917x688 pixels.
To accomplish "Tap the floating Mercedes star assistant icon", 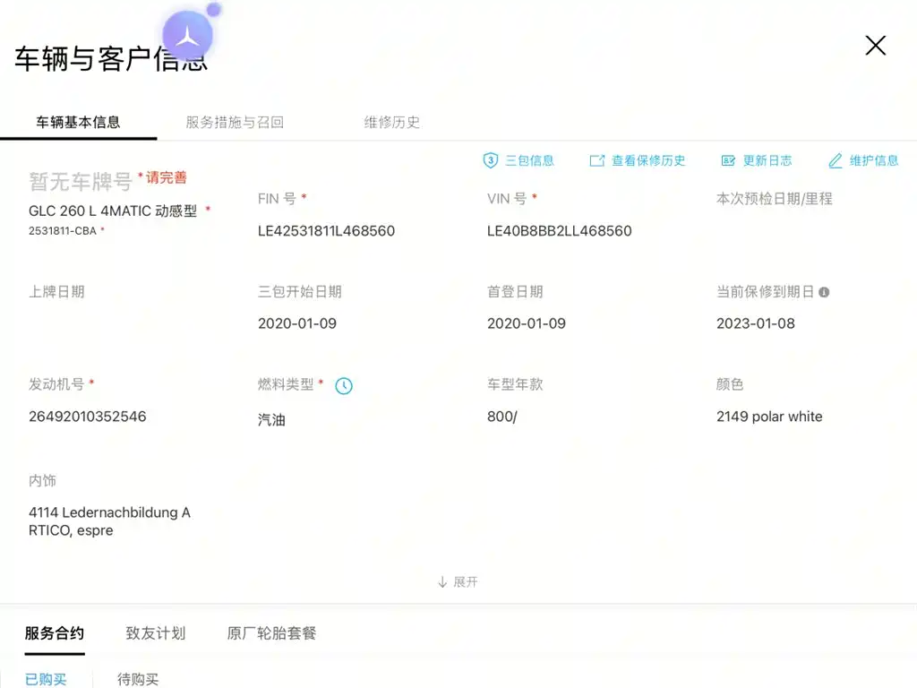I will point(187,36).
